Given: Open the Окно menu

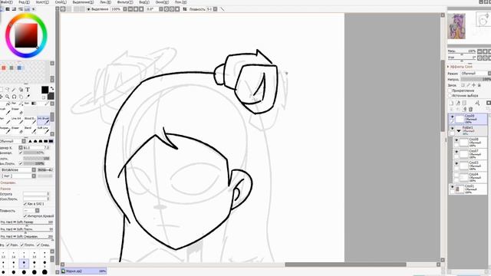Looking at the screenshot, I should [x=162, y=2].
